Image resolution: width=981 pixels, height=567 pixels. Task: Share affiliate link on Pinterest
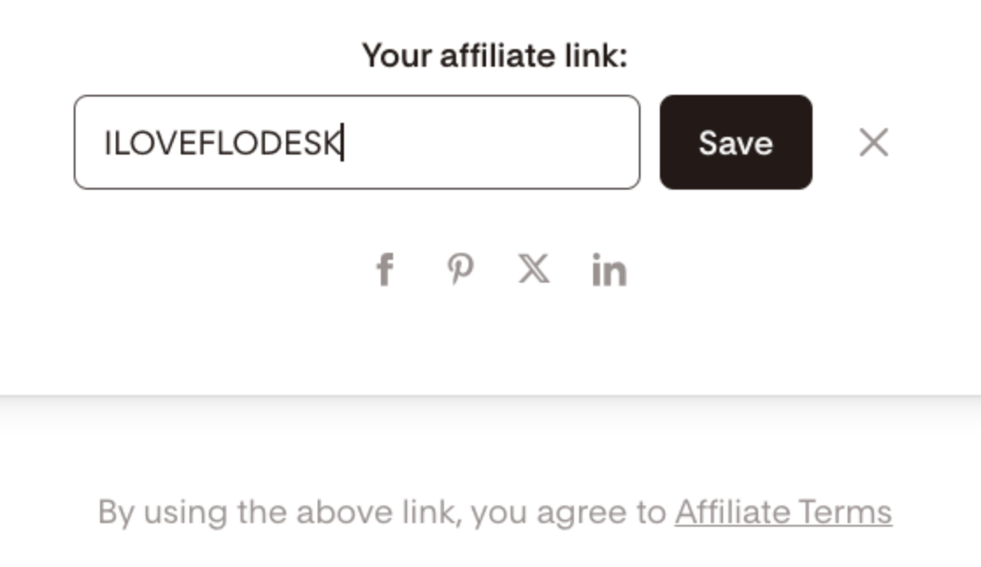(460, 269)
